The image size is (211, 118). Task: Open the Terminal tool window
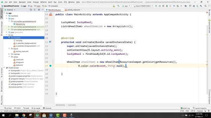click(x=47, y=108)
